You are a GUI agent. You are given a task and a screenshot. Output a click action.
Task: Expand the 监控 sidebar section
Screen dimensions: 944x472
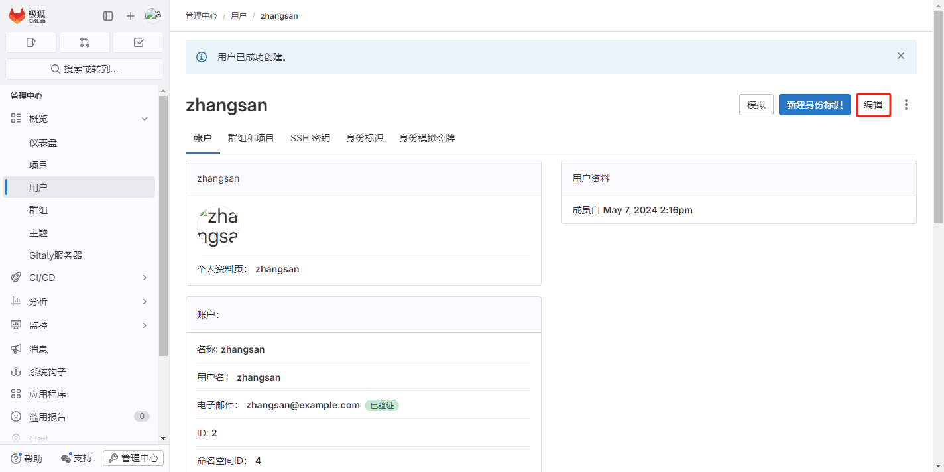click(145, 325)
